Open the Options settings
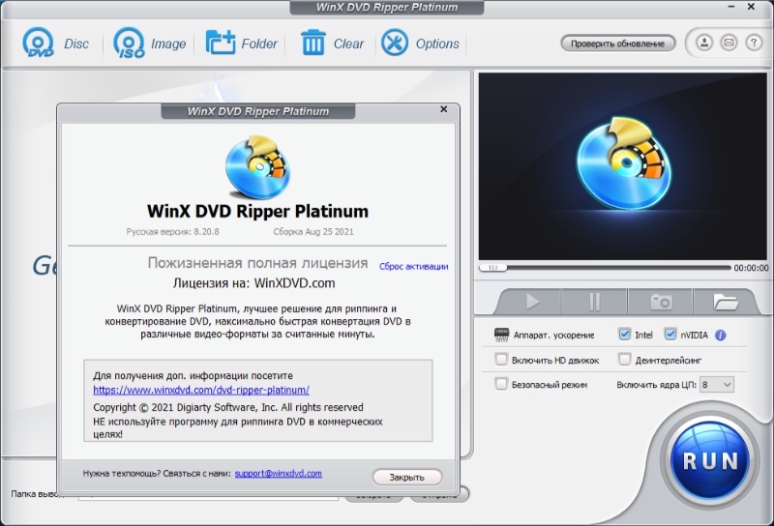Screen dimensions: 774x526 pyautogui.click(x=395, y=44)
